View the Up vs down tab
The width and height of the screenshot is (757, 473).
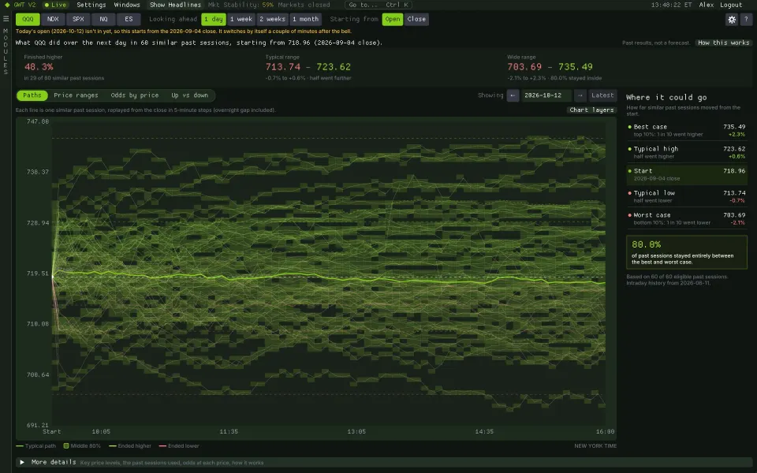coord(190,95)
